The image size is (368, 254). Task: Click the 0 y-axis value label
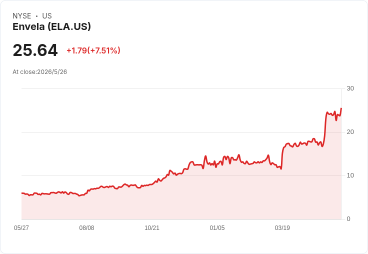(x=348, y=219)
